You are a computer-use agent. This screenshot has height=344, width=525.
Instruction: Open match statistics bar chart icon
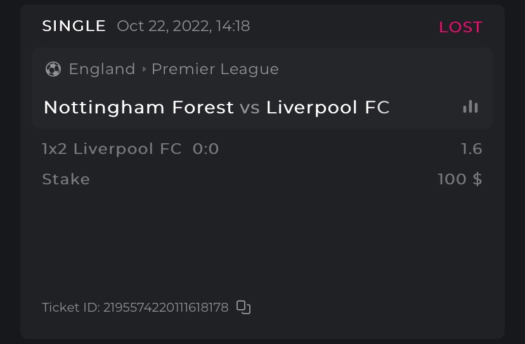point(470,106)
